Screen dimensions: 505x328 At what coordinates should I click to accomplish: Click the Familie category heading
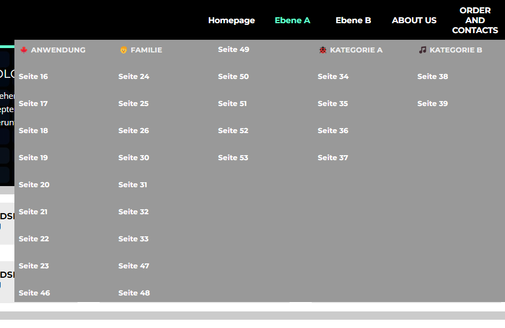[x=146, y=50]
